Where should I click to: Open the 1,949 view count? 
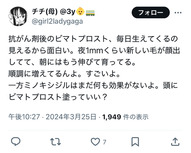(x=112, y=117)
